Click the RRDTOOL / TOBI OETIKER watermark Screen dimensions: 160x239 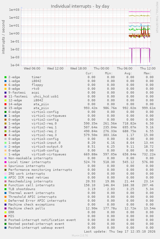[x=157, y=17]
